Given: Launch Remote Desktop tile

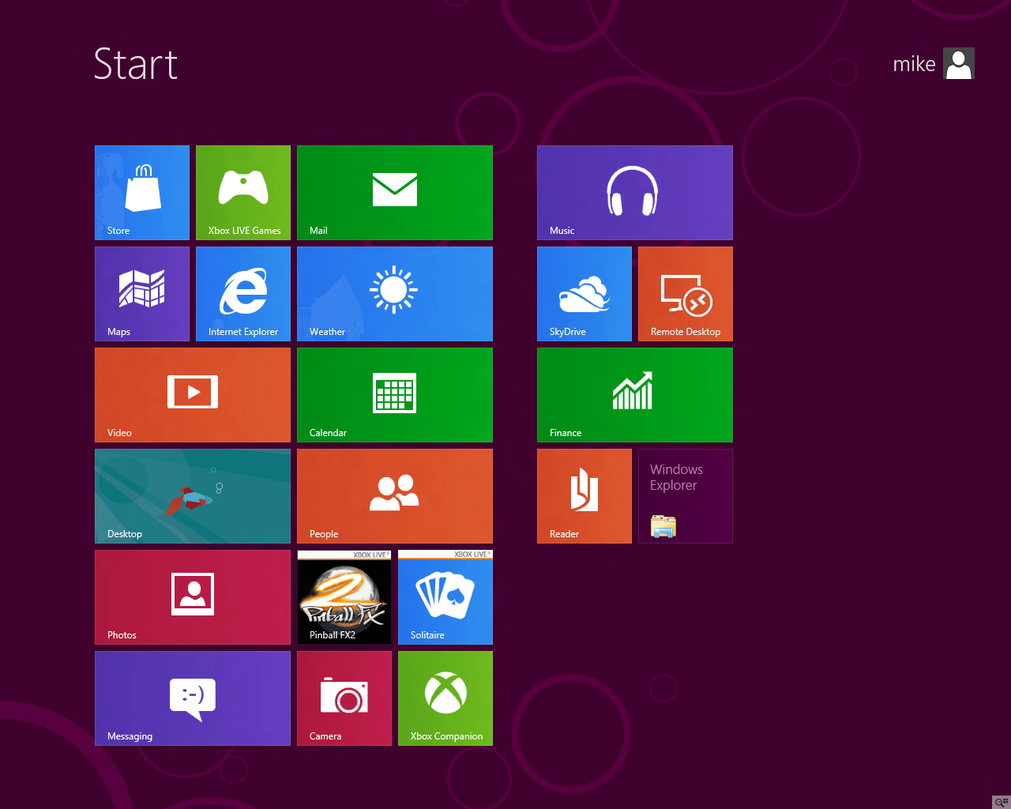Looking at the screenshot, I should (x=686, y=293).
